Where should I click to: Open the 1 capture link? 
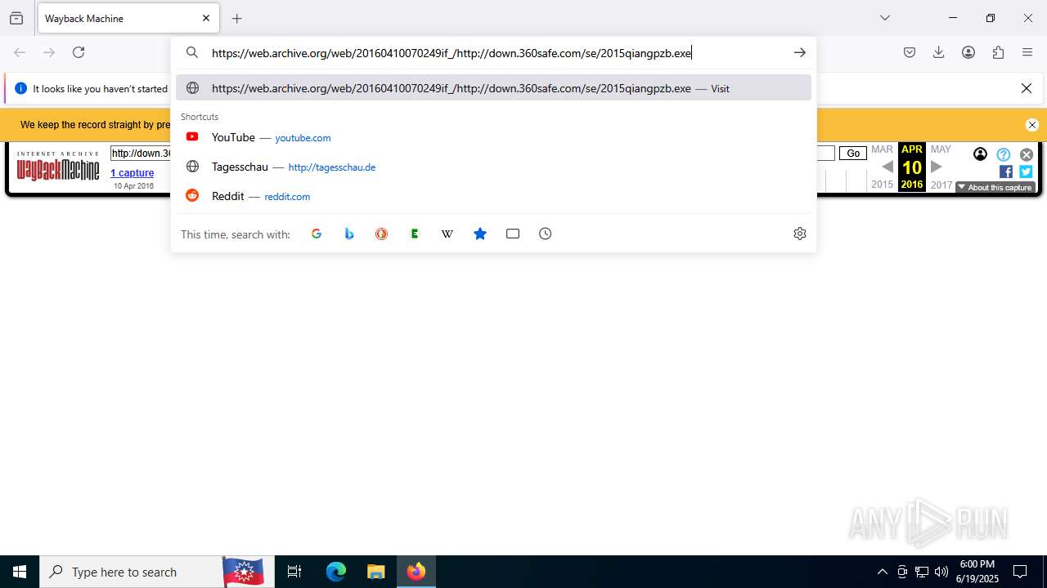(x=133, y=172)
